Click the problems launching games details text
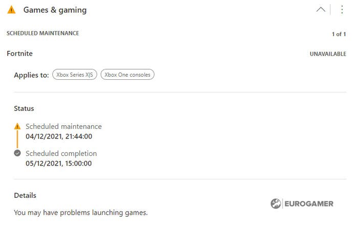353x228 pixels. pyautogui.click(x=81, y=213)
